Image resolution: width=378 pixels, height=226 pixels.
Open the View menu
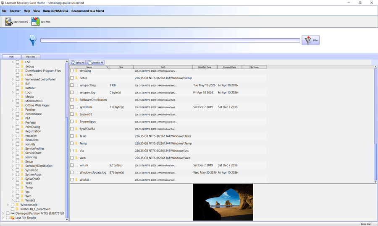tap(37, 11)
